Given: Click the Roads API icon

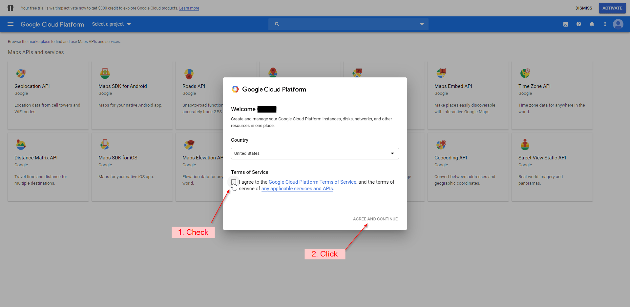Looking at the screenshot, I should 189,73.
